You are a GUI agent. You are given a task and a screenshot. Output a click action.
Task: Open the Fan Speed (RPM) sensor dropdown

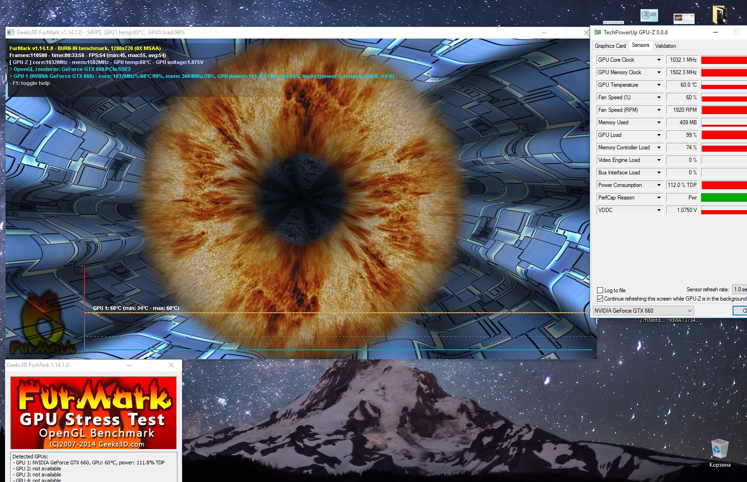(658, 110)
